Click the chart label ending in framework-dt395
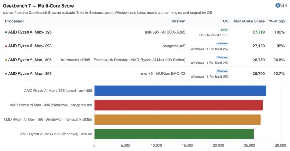 (48, 120)
